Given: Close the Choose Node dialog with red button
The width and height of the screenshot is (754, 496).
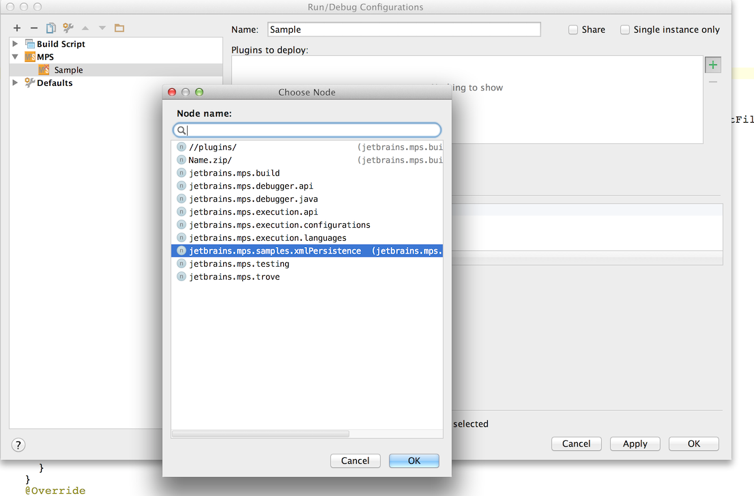Looking at the screenshot, I should (172, 92).
